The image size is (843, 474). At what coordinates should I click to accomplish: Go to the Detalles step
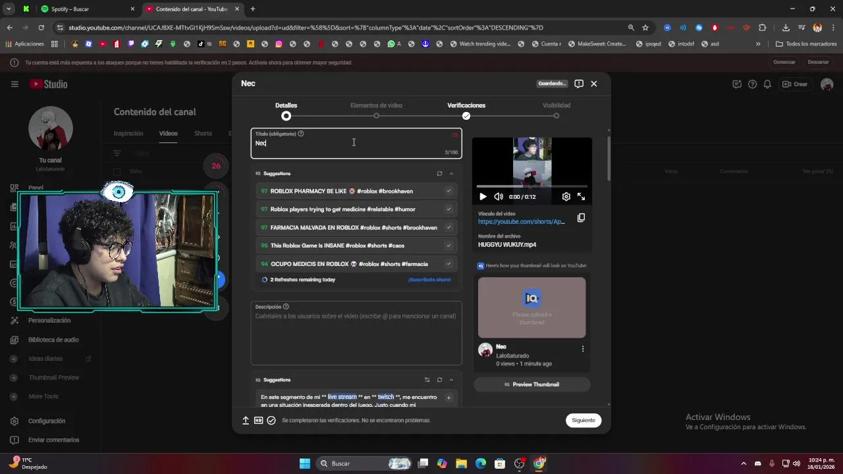(x=286, y=110)
